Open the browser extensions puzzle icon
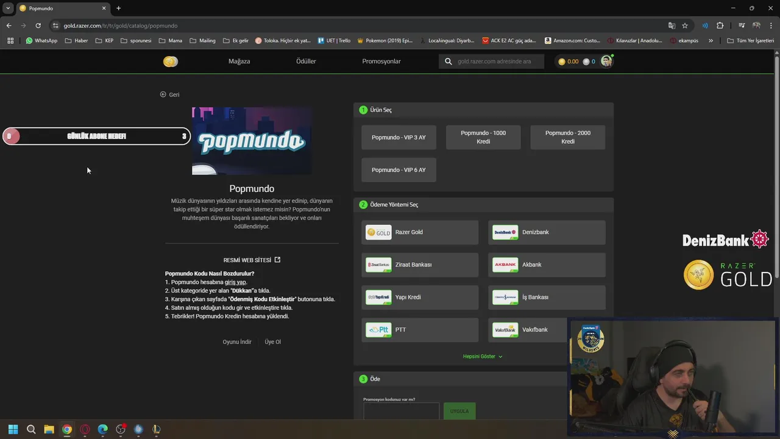Screen dimensions: 780x439 [x=720, y=26]
